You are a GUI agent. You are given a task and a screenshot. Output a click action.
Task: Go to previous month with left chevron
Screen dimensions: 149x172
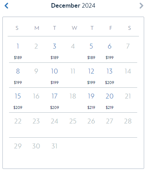click(x=6, y=6)
